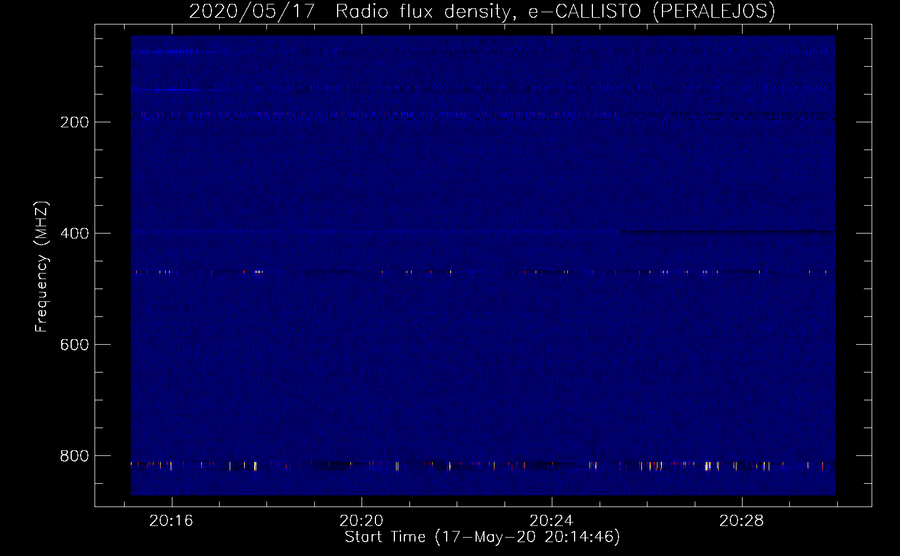Click the 200 frequency tick label
Image resolution: width=900 pixels, height=556 pixels.
[75, 122]
